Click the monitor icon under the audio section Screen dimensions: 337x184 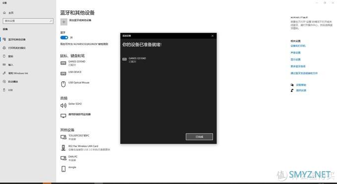[63, 116]
